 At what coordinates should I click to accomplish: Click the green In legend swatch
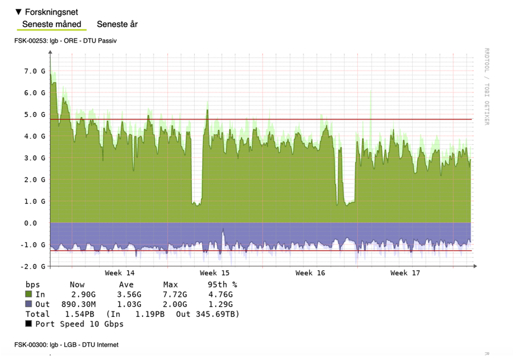[x=29, y=295]
